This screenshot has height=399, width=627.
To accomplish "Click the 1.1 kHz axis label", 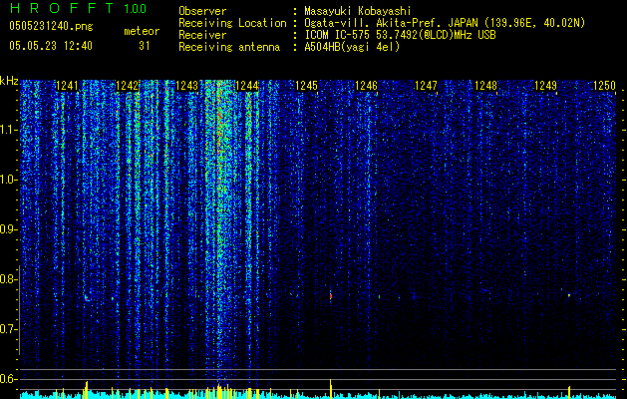I will tap(9, 130).
